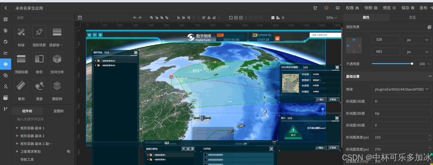The width and height of the screenshot is (433, 165).
Task: Expand 一级树状菜单001 in the plugin list
Action: [x=96, y=61]
